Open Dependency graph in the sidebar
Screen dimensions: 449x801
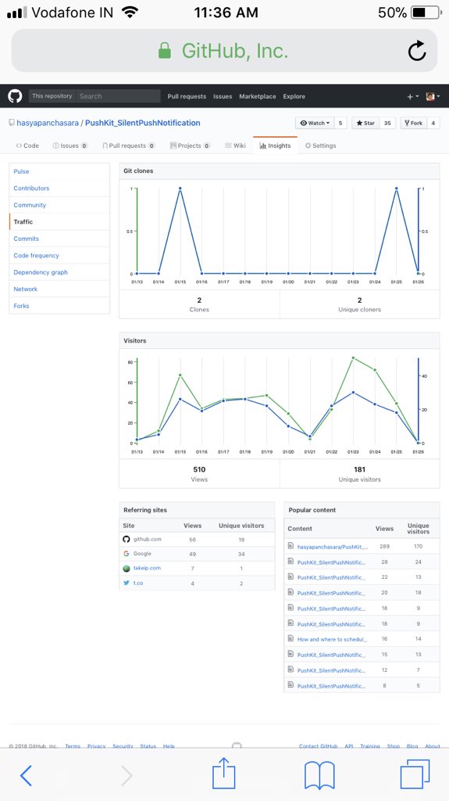point(59,273)
